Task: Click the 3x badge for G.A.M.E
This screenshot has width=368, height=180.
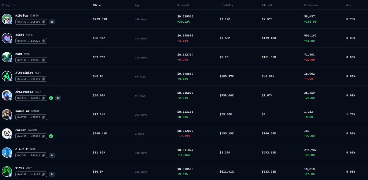Action: (x=52, y=155)
